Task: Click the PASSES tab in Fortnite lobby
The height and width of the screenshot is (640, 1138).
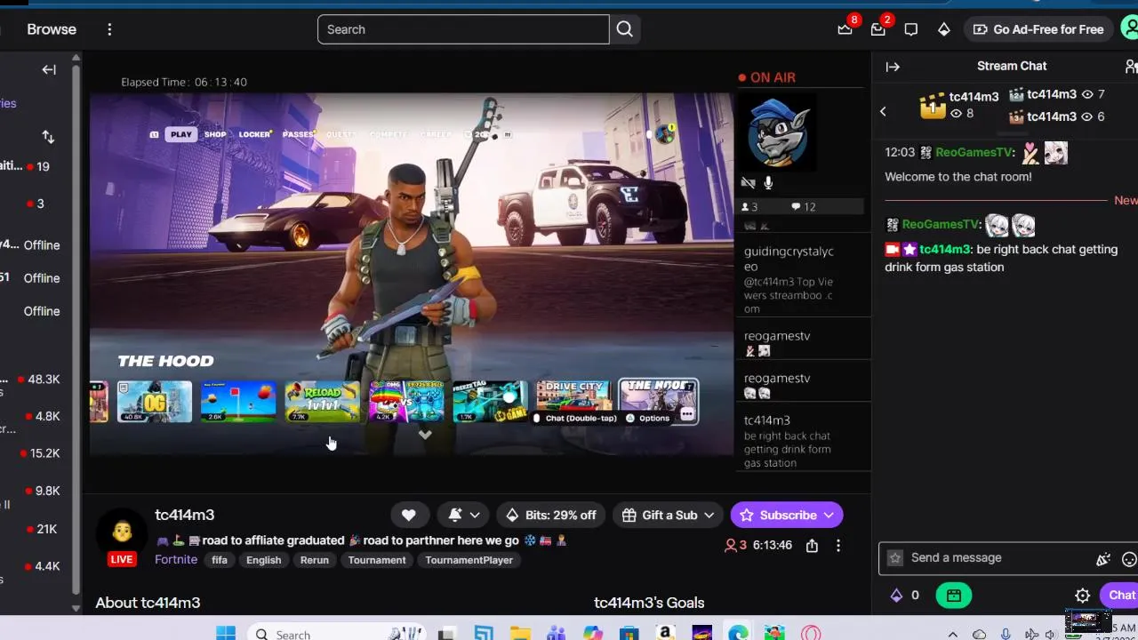Action: pos(298,134)
